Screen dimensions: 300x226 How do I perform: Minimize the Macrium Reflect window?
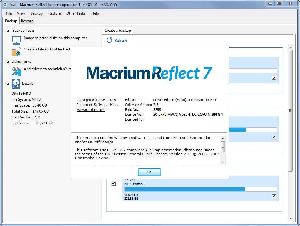click(x=270, y=3)
